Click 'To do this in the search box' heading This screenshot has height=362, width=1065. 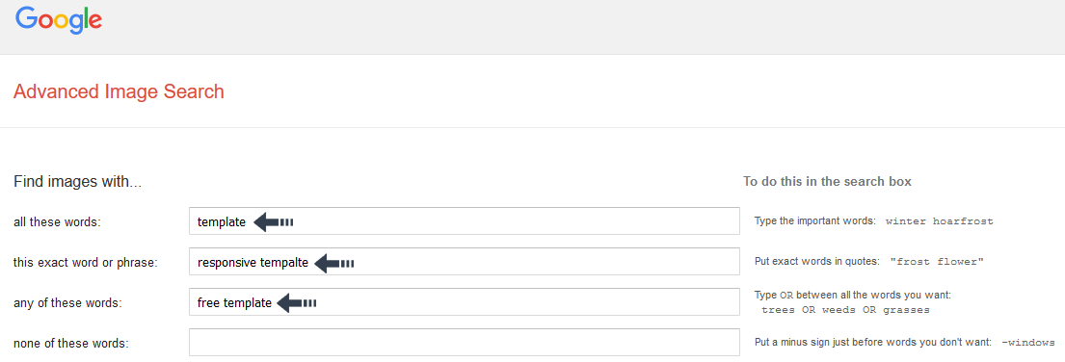[x=827, y=182]
